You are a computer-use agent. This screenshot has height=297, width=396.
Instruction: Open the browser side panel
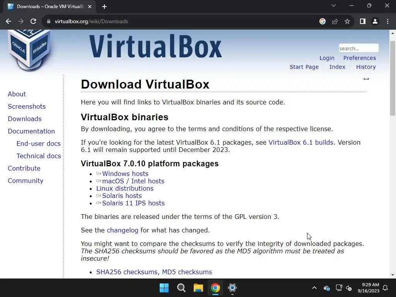tap(363, 22)
